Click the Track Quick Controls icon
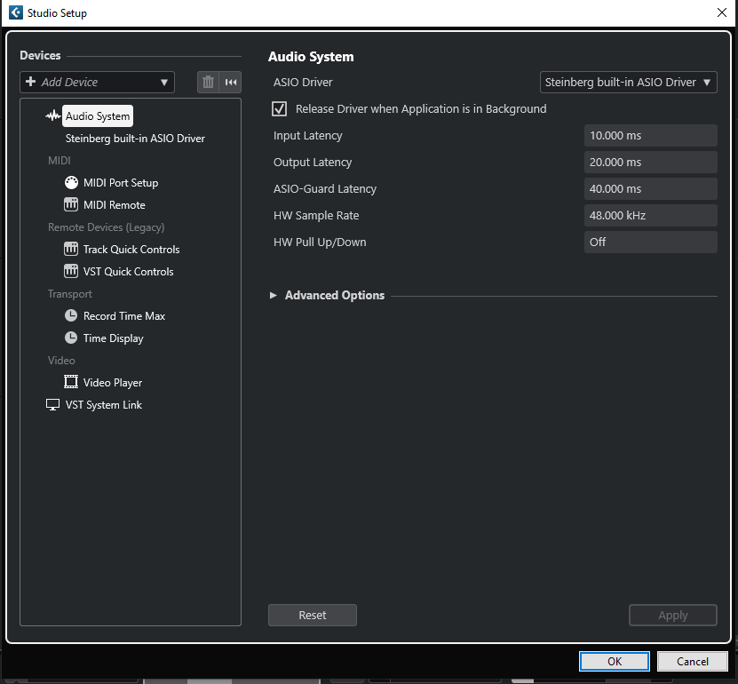The height and width of the screenshot is (684, 738). 71,249
